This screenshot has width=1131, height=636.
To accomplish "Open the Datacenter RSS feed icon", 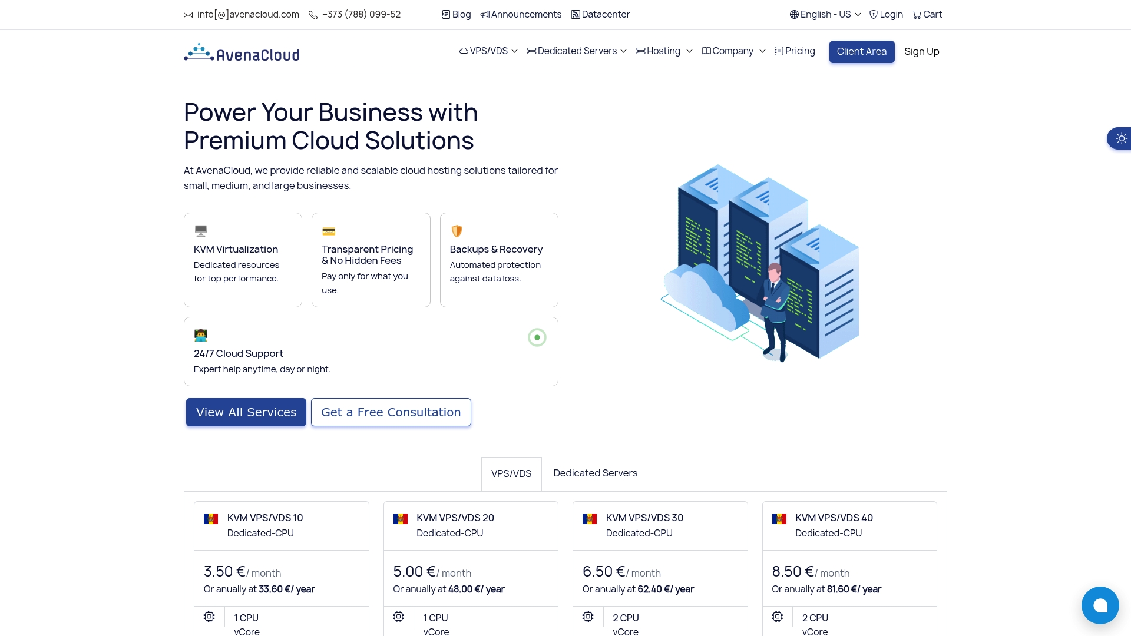I will tap(575, 14).
